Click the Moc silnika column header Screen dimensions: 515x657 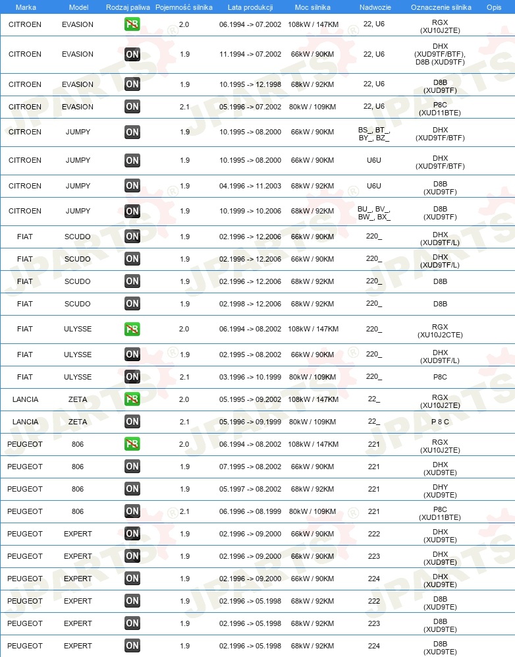pos(312,7)
